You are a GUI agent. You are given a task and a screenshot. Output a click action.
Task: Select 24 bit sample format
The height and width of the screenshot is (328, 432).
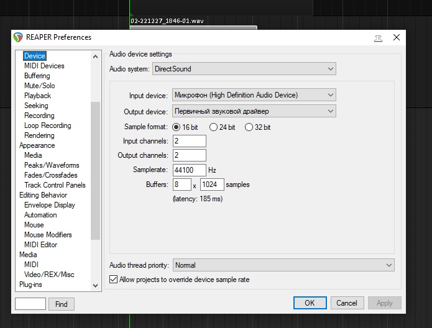[222, 127]
